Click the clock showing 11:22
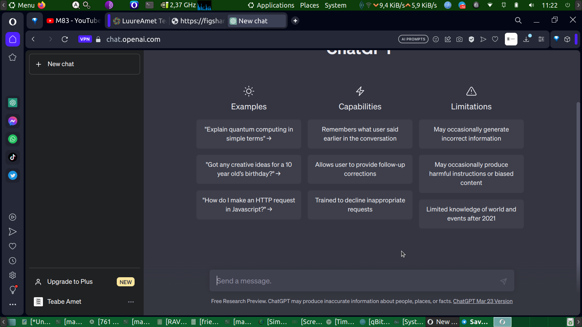Screen dimensions: 582x327 pos(550,5)
